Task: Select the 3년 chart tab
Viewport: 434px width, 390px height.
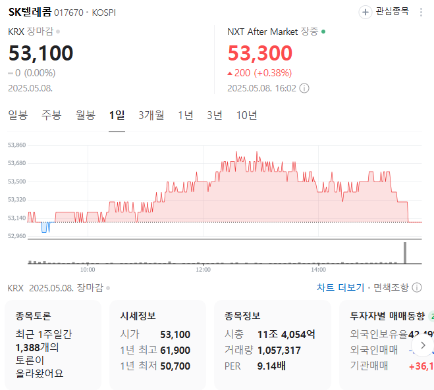Action: (215, 115)
